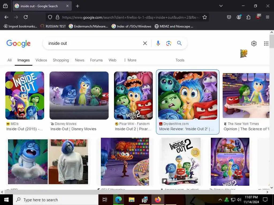Viewport: 274px width, 205px height.
Task: Open New York Times Opinion image
Action: [246, 96]
